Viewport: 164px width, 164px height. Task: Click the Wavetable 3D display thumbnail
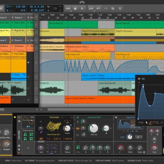point(54,126)
